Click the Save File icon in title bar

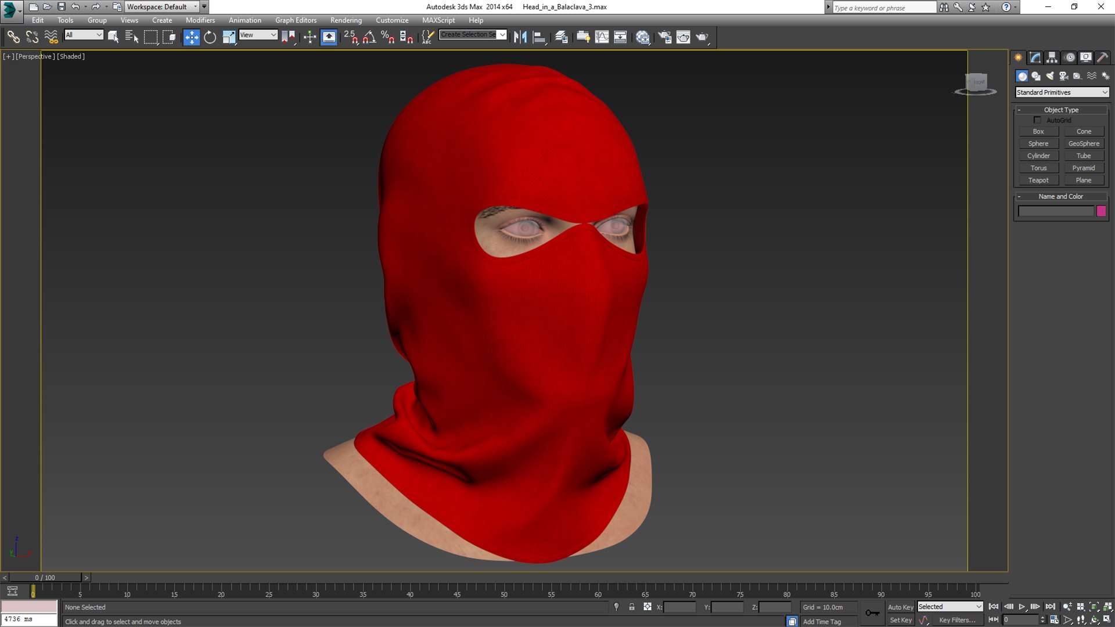62,7
